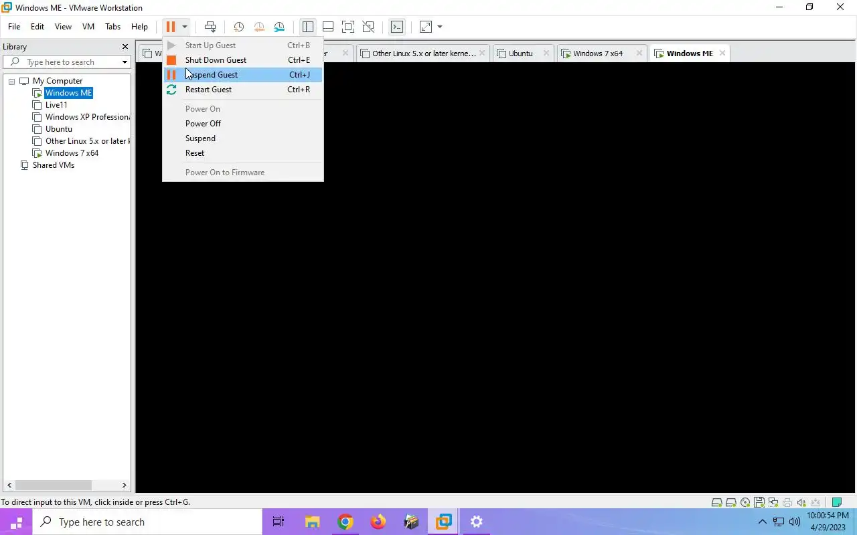The width and height of the screenshot is (857, 535).
Task: Close the Windows ME tab
Action: (722, 53)
